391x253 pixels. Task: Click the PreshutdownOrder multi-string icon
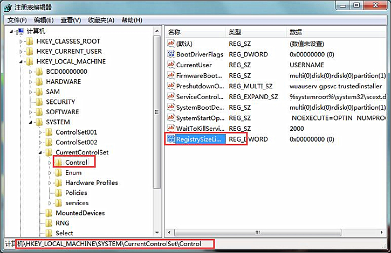pyautogui.click(x=172, y=86)
